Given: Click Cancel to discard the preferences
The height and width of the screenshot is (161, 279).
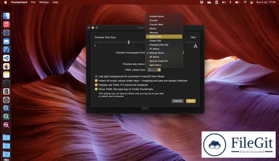Looking at the screenshot, I should coord(178,101).
